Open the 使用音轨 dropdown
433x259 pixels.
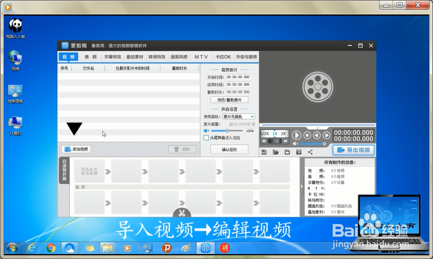238,117
